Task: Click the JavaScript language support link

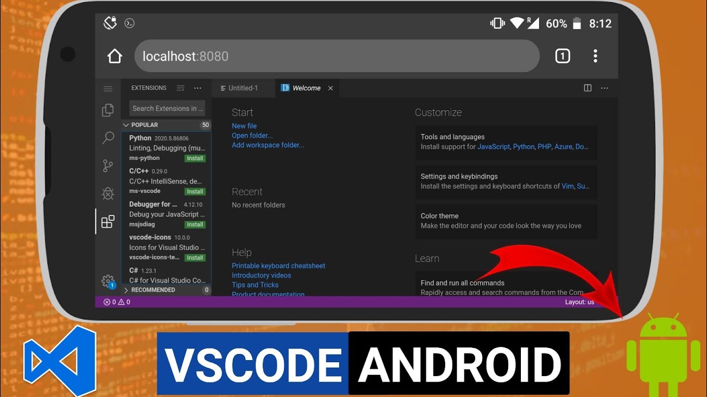Action: [x=493, y=147]
